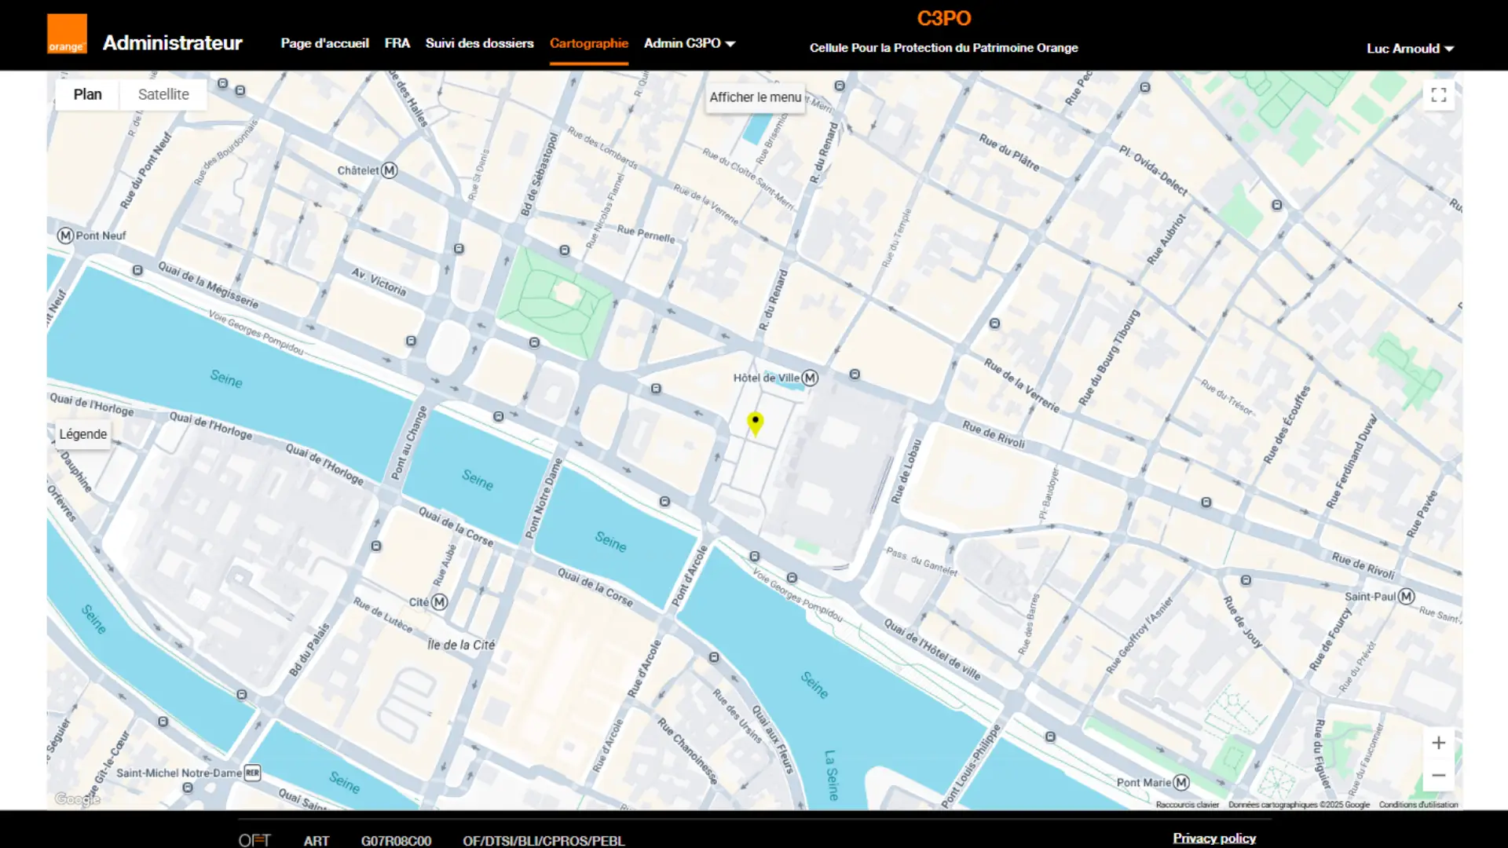Click Raccourcis clavier at the map bottom
1508x848 pixels.
pyautogui.click(x=1188, y=805)
